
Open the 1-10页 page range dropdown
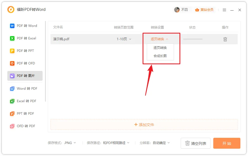[x=124, y=39]
